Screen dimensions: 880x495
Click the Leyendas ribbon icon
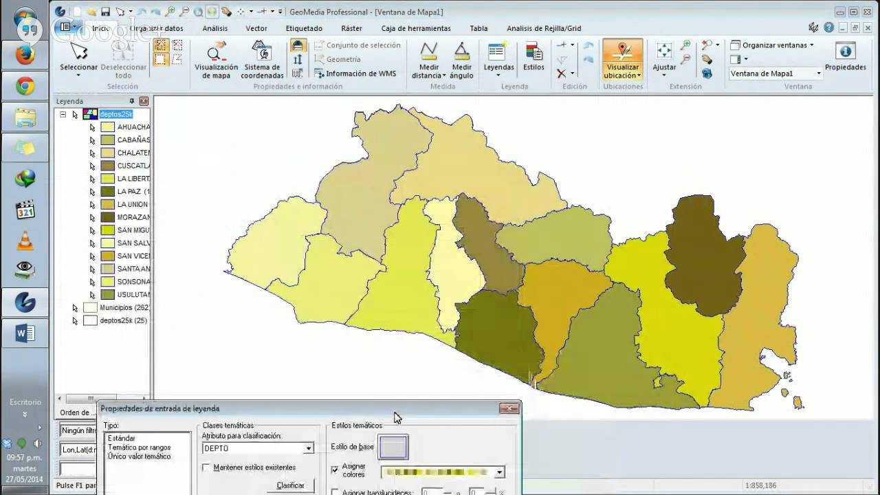pyautogui.click(x=498, y=52)
